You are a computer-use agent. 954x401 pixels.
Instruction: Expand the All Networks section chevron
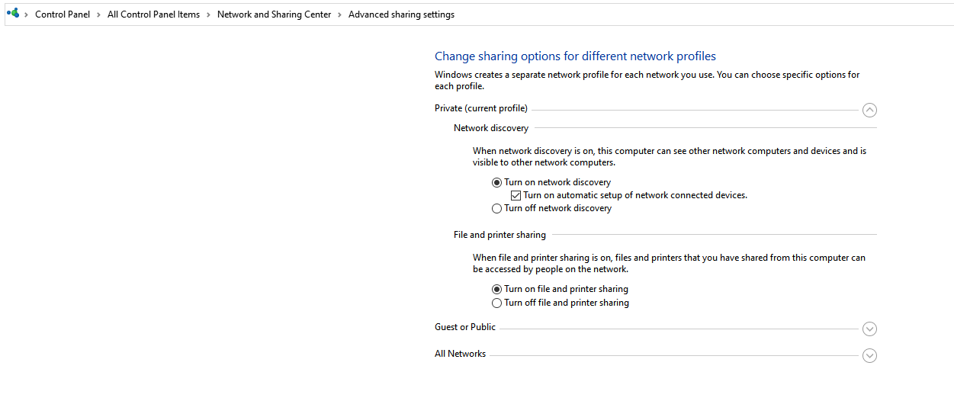pos(869,355)
